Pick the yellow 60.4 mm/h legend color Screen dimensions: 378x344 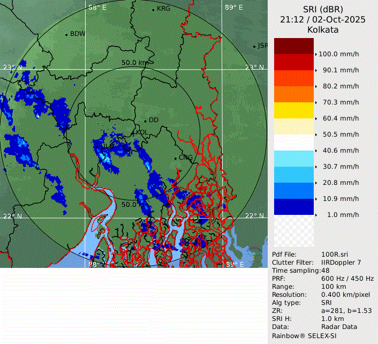pyautogui.click(x=294, y=110)
